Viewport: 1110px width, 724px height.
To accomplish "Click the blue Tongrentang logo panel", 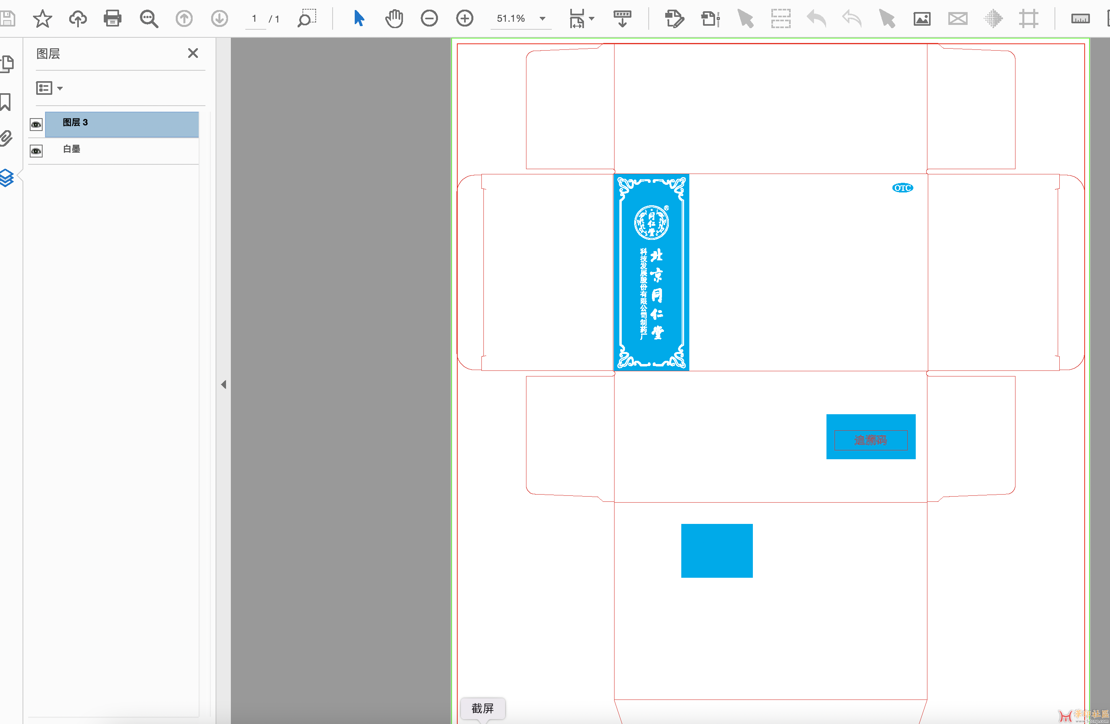I will [x=651, y=272].
